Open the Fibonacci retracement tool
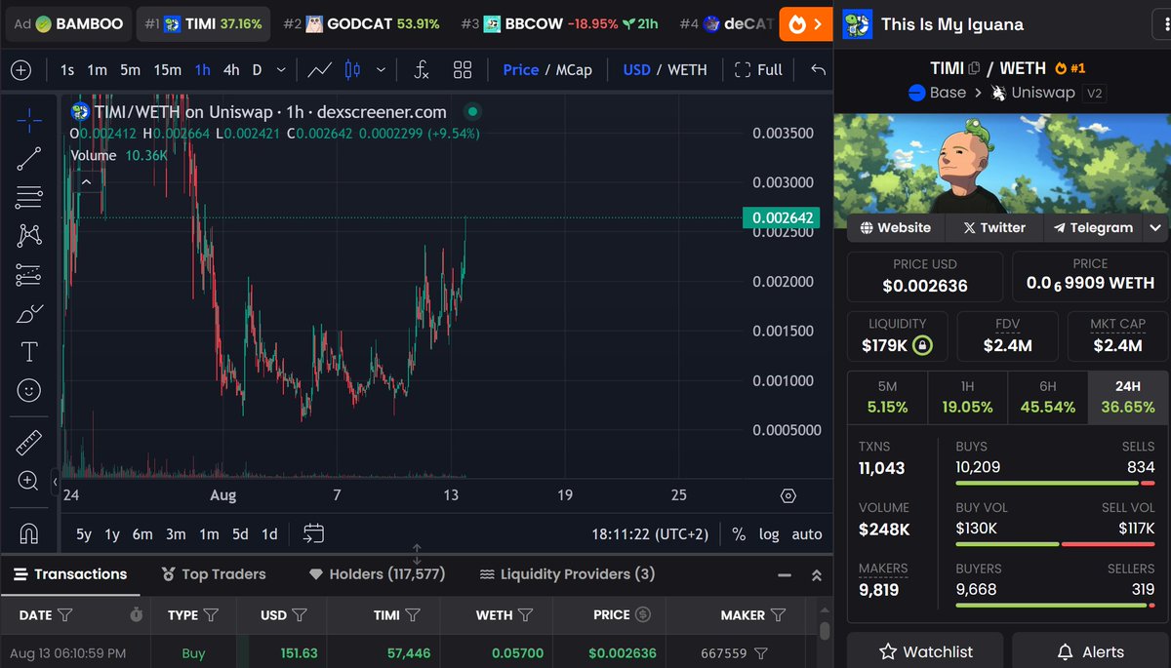This screenshot has height=668, width=1171. click(x=29, y=197)
